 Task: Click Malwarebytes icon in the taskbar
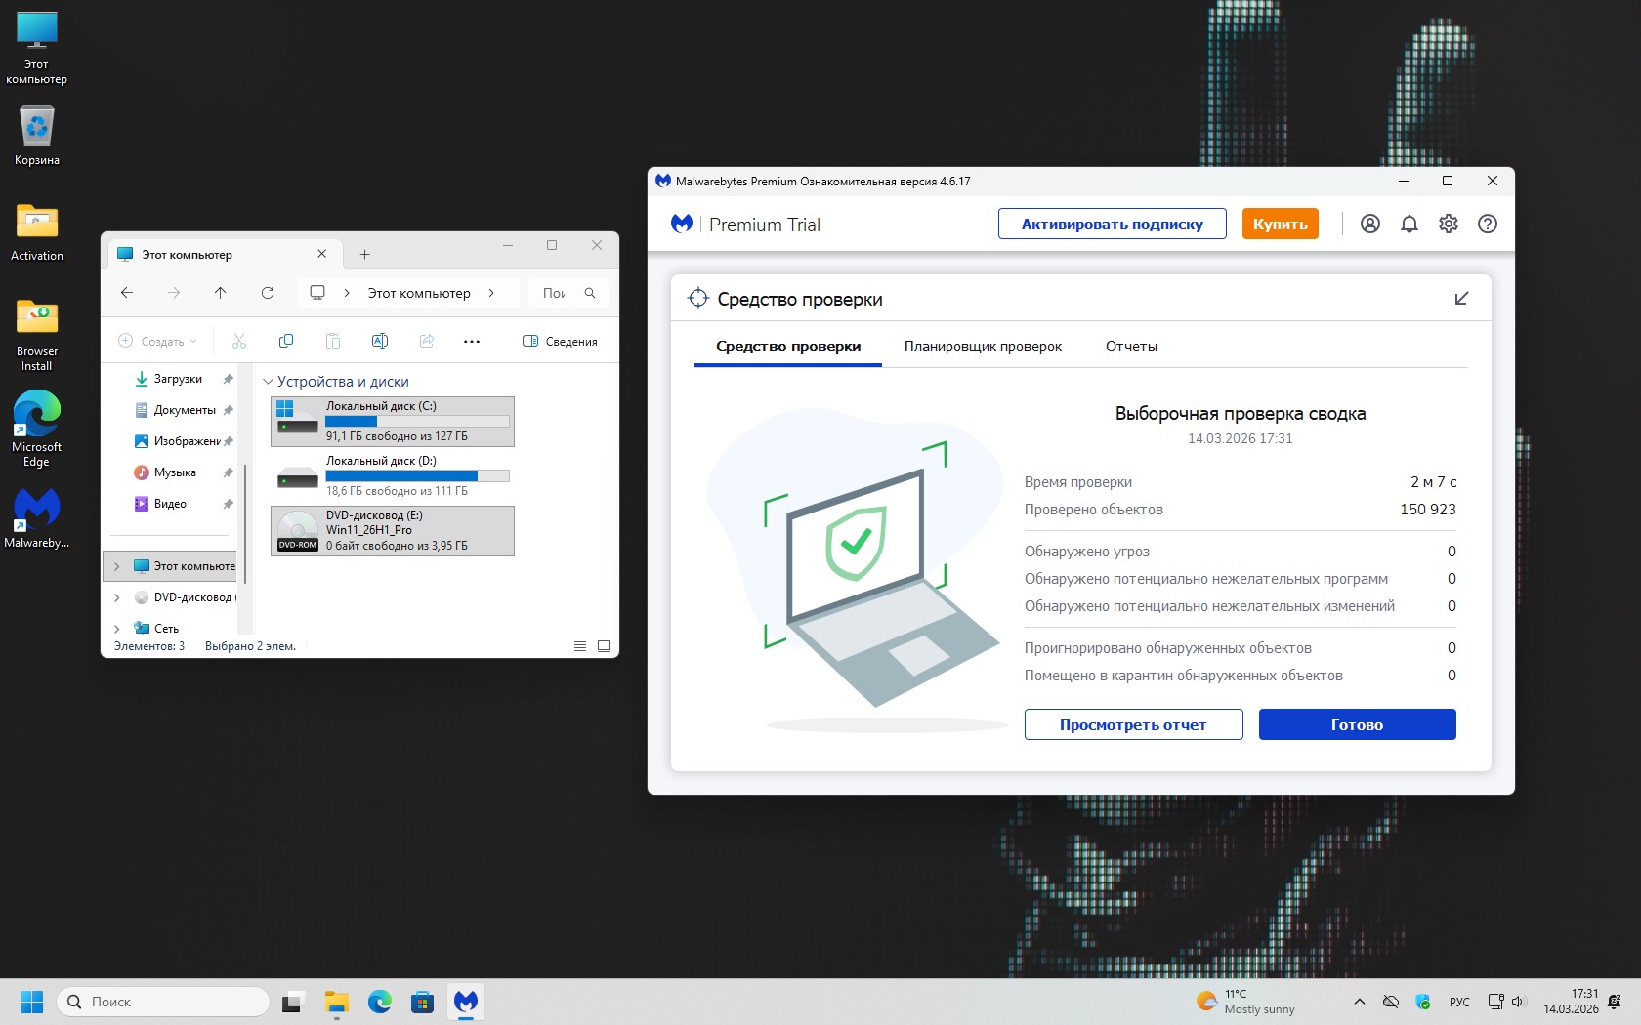[466, 1002]
